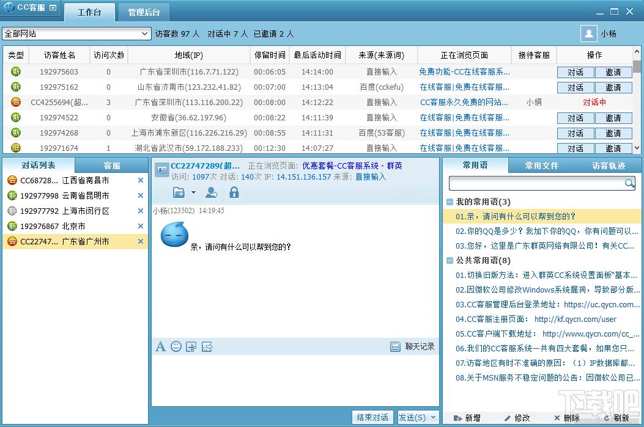Click into the message input box

pyautogui.click(x=295, y=381)
